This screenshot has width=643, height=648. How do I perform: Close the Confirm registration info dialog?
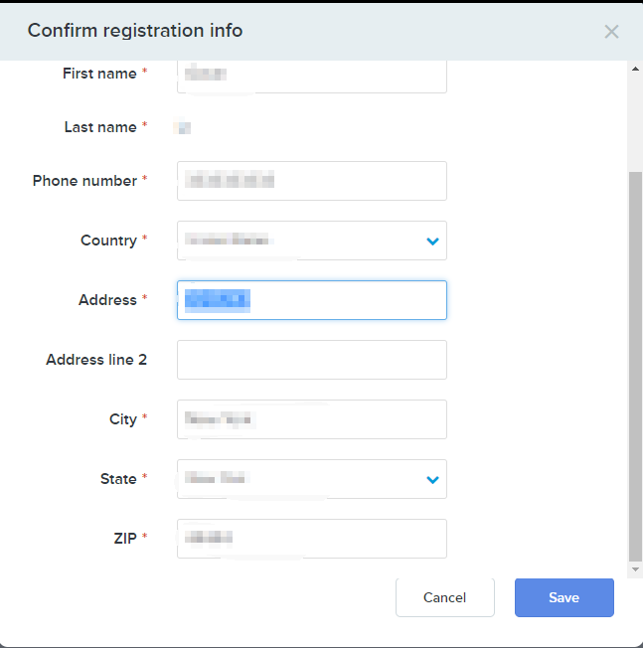point(611,32)
